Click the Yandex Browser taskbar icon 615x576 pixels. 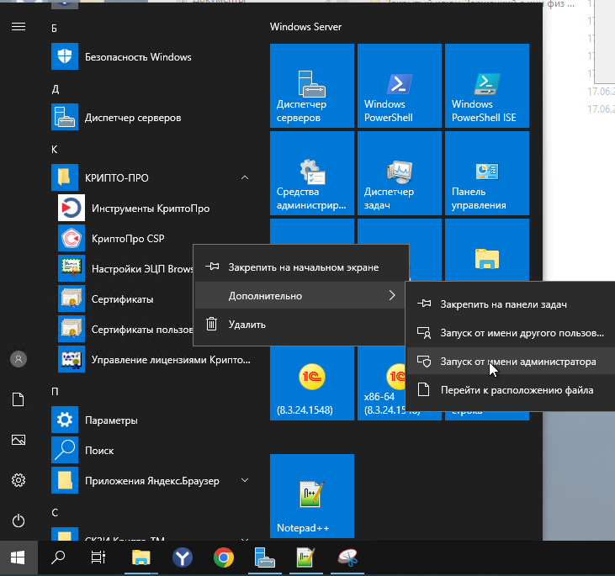pyautogui.click(x=183, y=558)
